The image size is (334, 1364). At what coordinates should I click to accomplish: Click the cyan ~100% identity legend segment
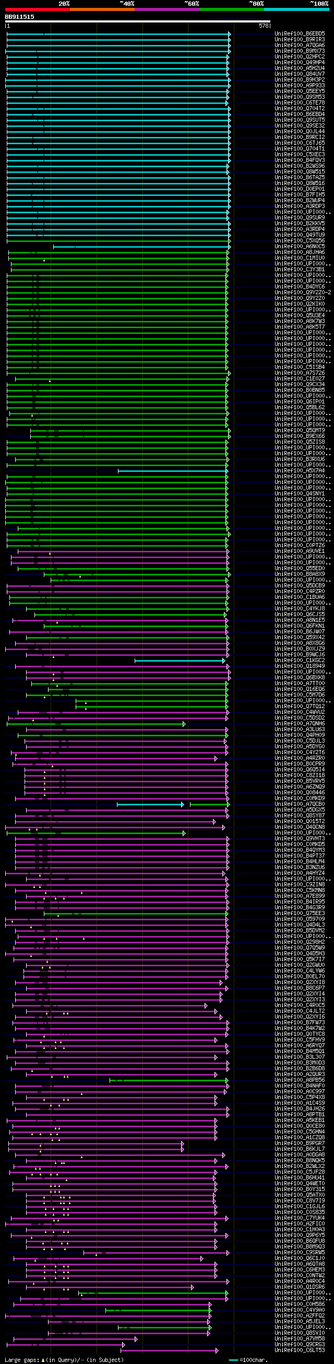(x=296, y=9)
